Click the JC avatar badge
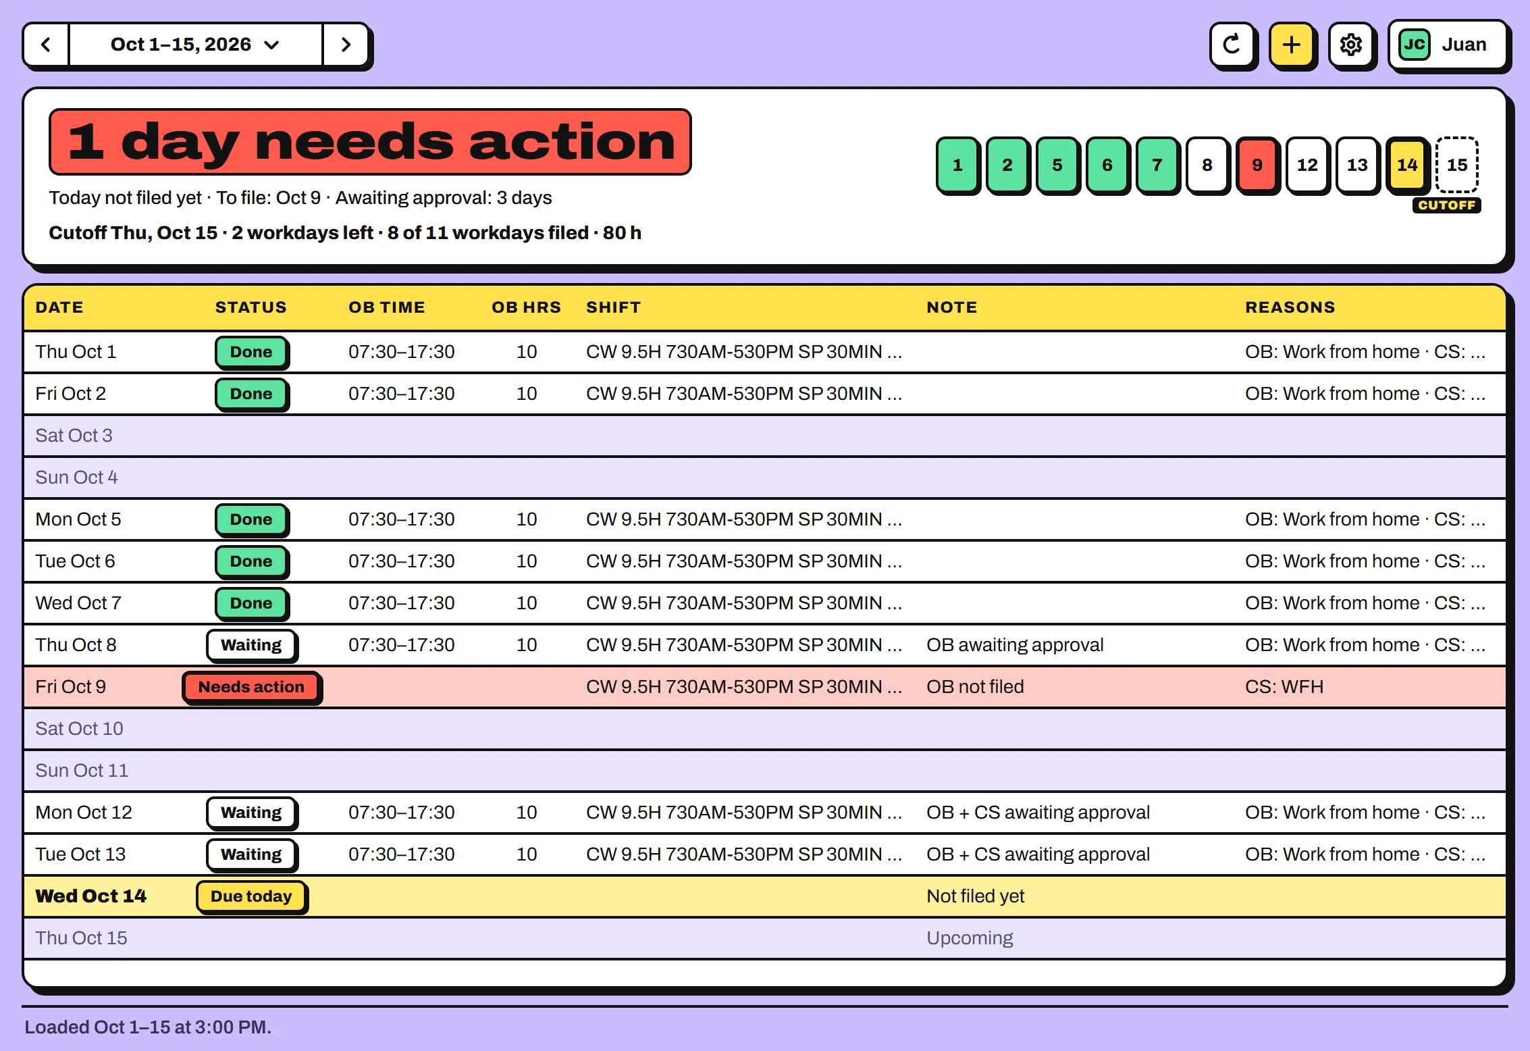The image size is (1530, 1051). (1414, 45)
